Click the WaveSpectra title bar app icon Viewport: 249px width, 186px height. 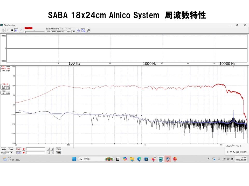pyautogui.click(x=2, y=25)
